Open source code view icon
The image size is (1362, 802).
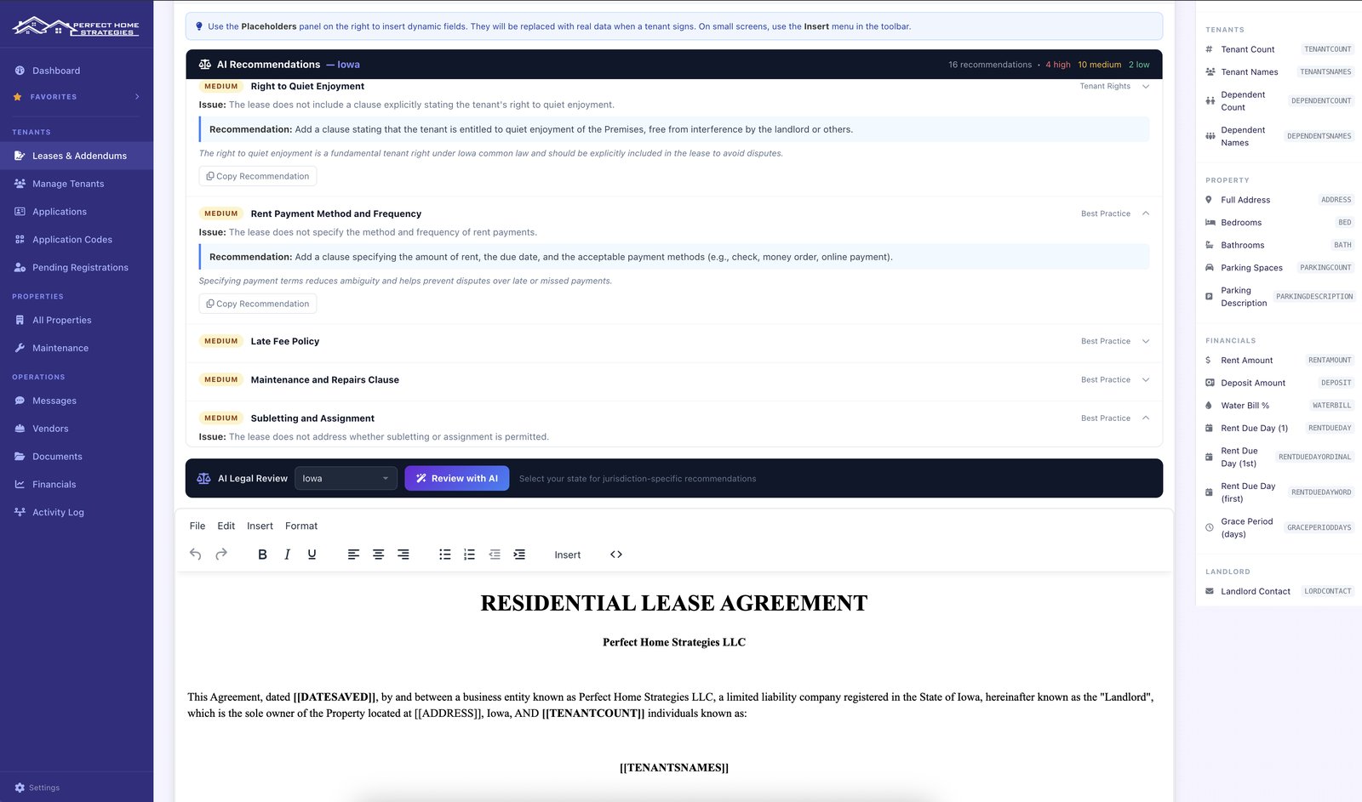[616, 555]
